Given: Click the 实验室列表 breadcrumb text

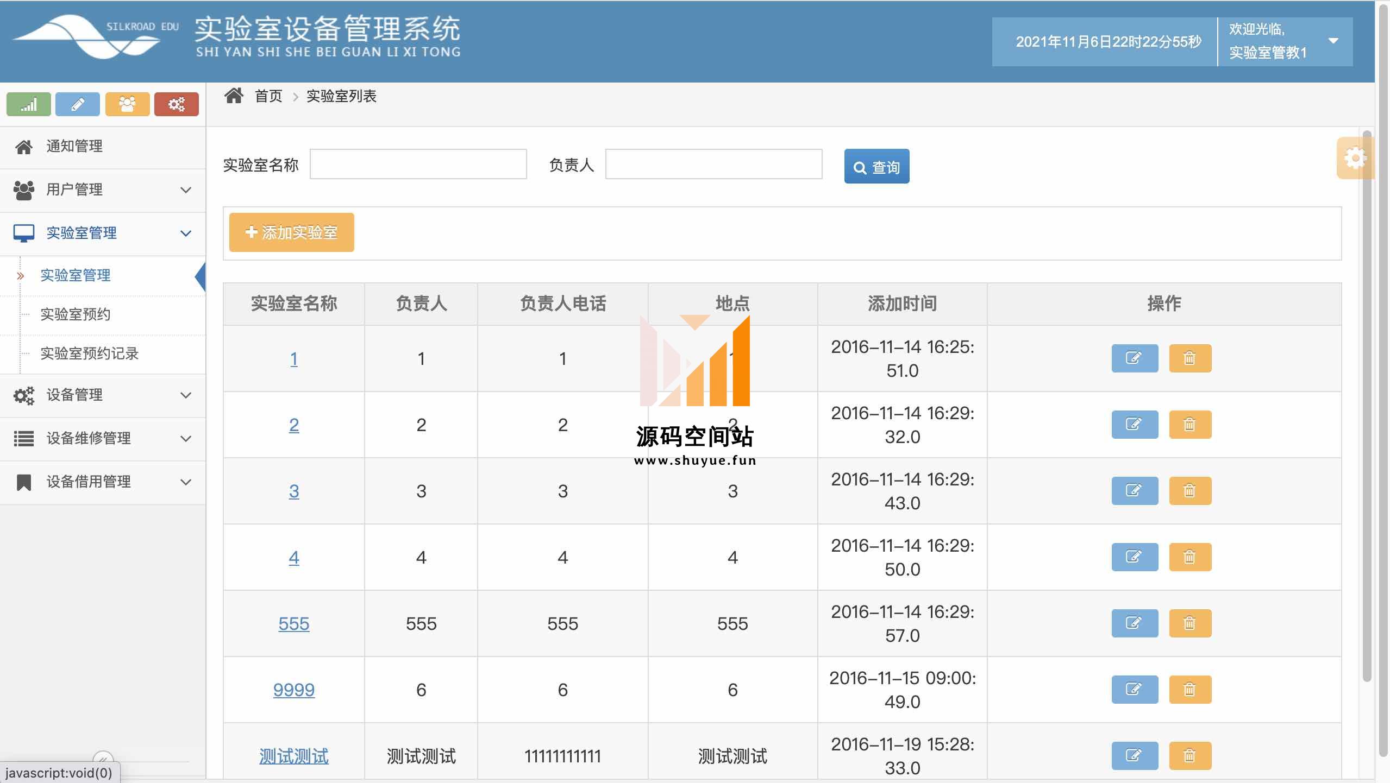Looking at the screenshot, I should 341,96.
